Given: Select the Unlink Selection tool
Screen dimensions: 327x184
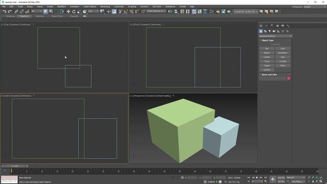Looking at the screenshot, I should [x=21, y=11].
